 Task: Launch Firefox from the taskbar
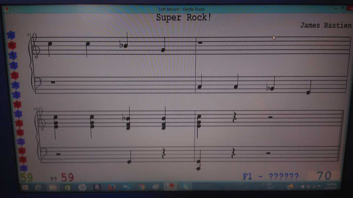(111, 187)
